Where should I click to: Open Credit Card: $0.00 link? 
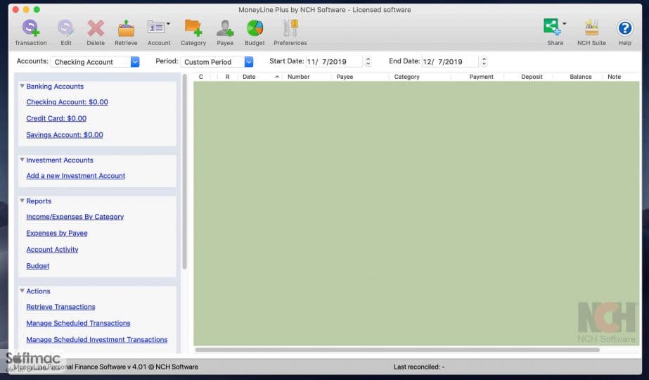coord(56,118)
